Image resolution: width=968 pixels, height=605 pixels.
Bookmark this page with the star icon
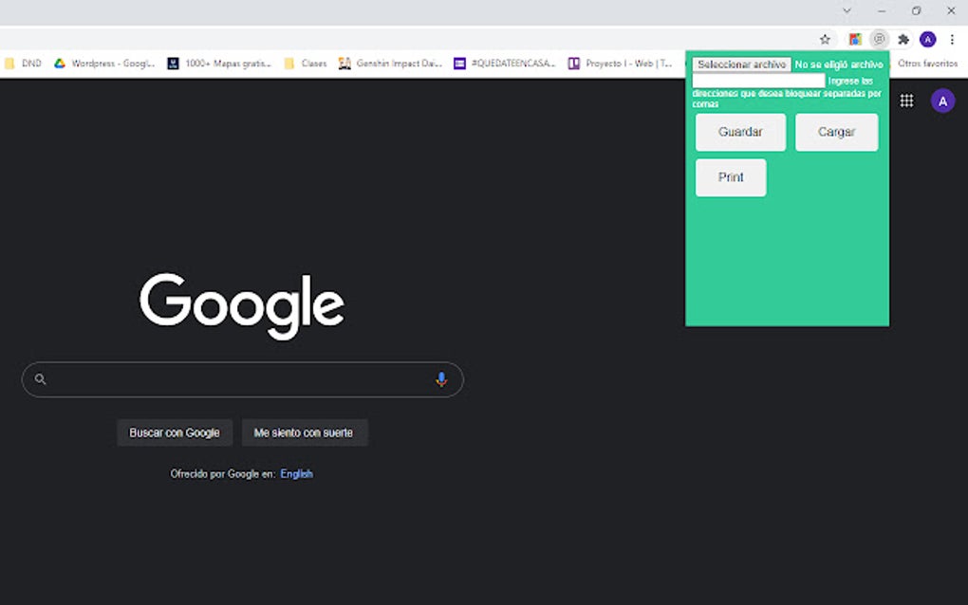[826, 39]
